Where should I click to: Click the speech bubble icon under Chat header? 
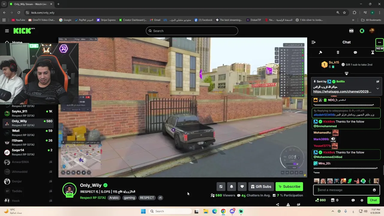coord(355,52)
